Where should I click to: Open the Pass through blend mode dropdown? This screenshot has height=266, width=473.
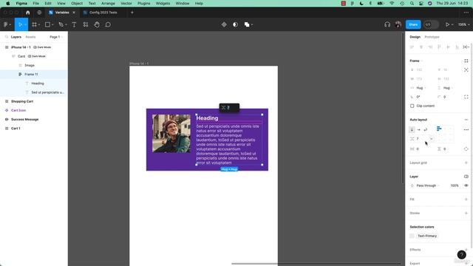428,185
